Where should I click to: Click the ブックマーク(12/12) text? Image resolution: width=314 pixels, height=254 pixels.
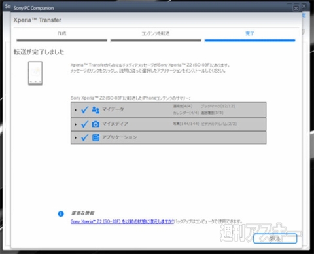[218, 106]
